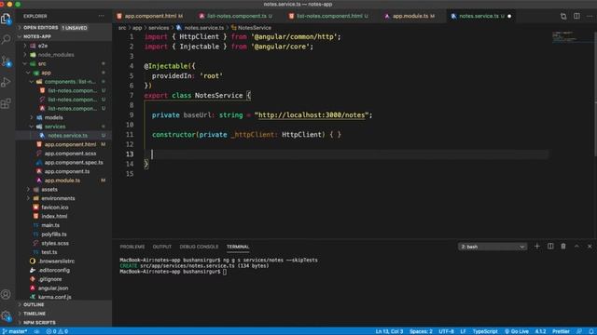The height and width of the screenshot is (335, 597).
Task: Open angular.json file
Action: point(53,288)
